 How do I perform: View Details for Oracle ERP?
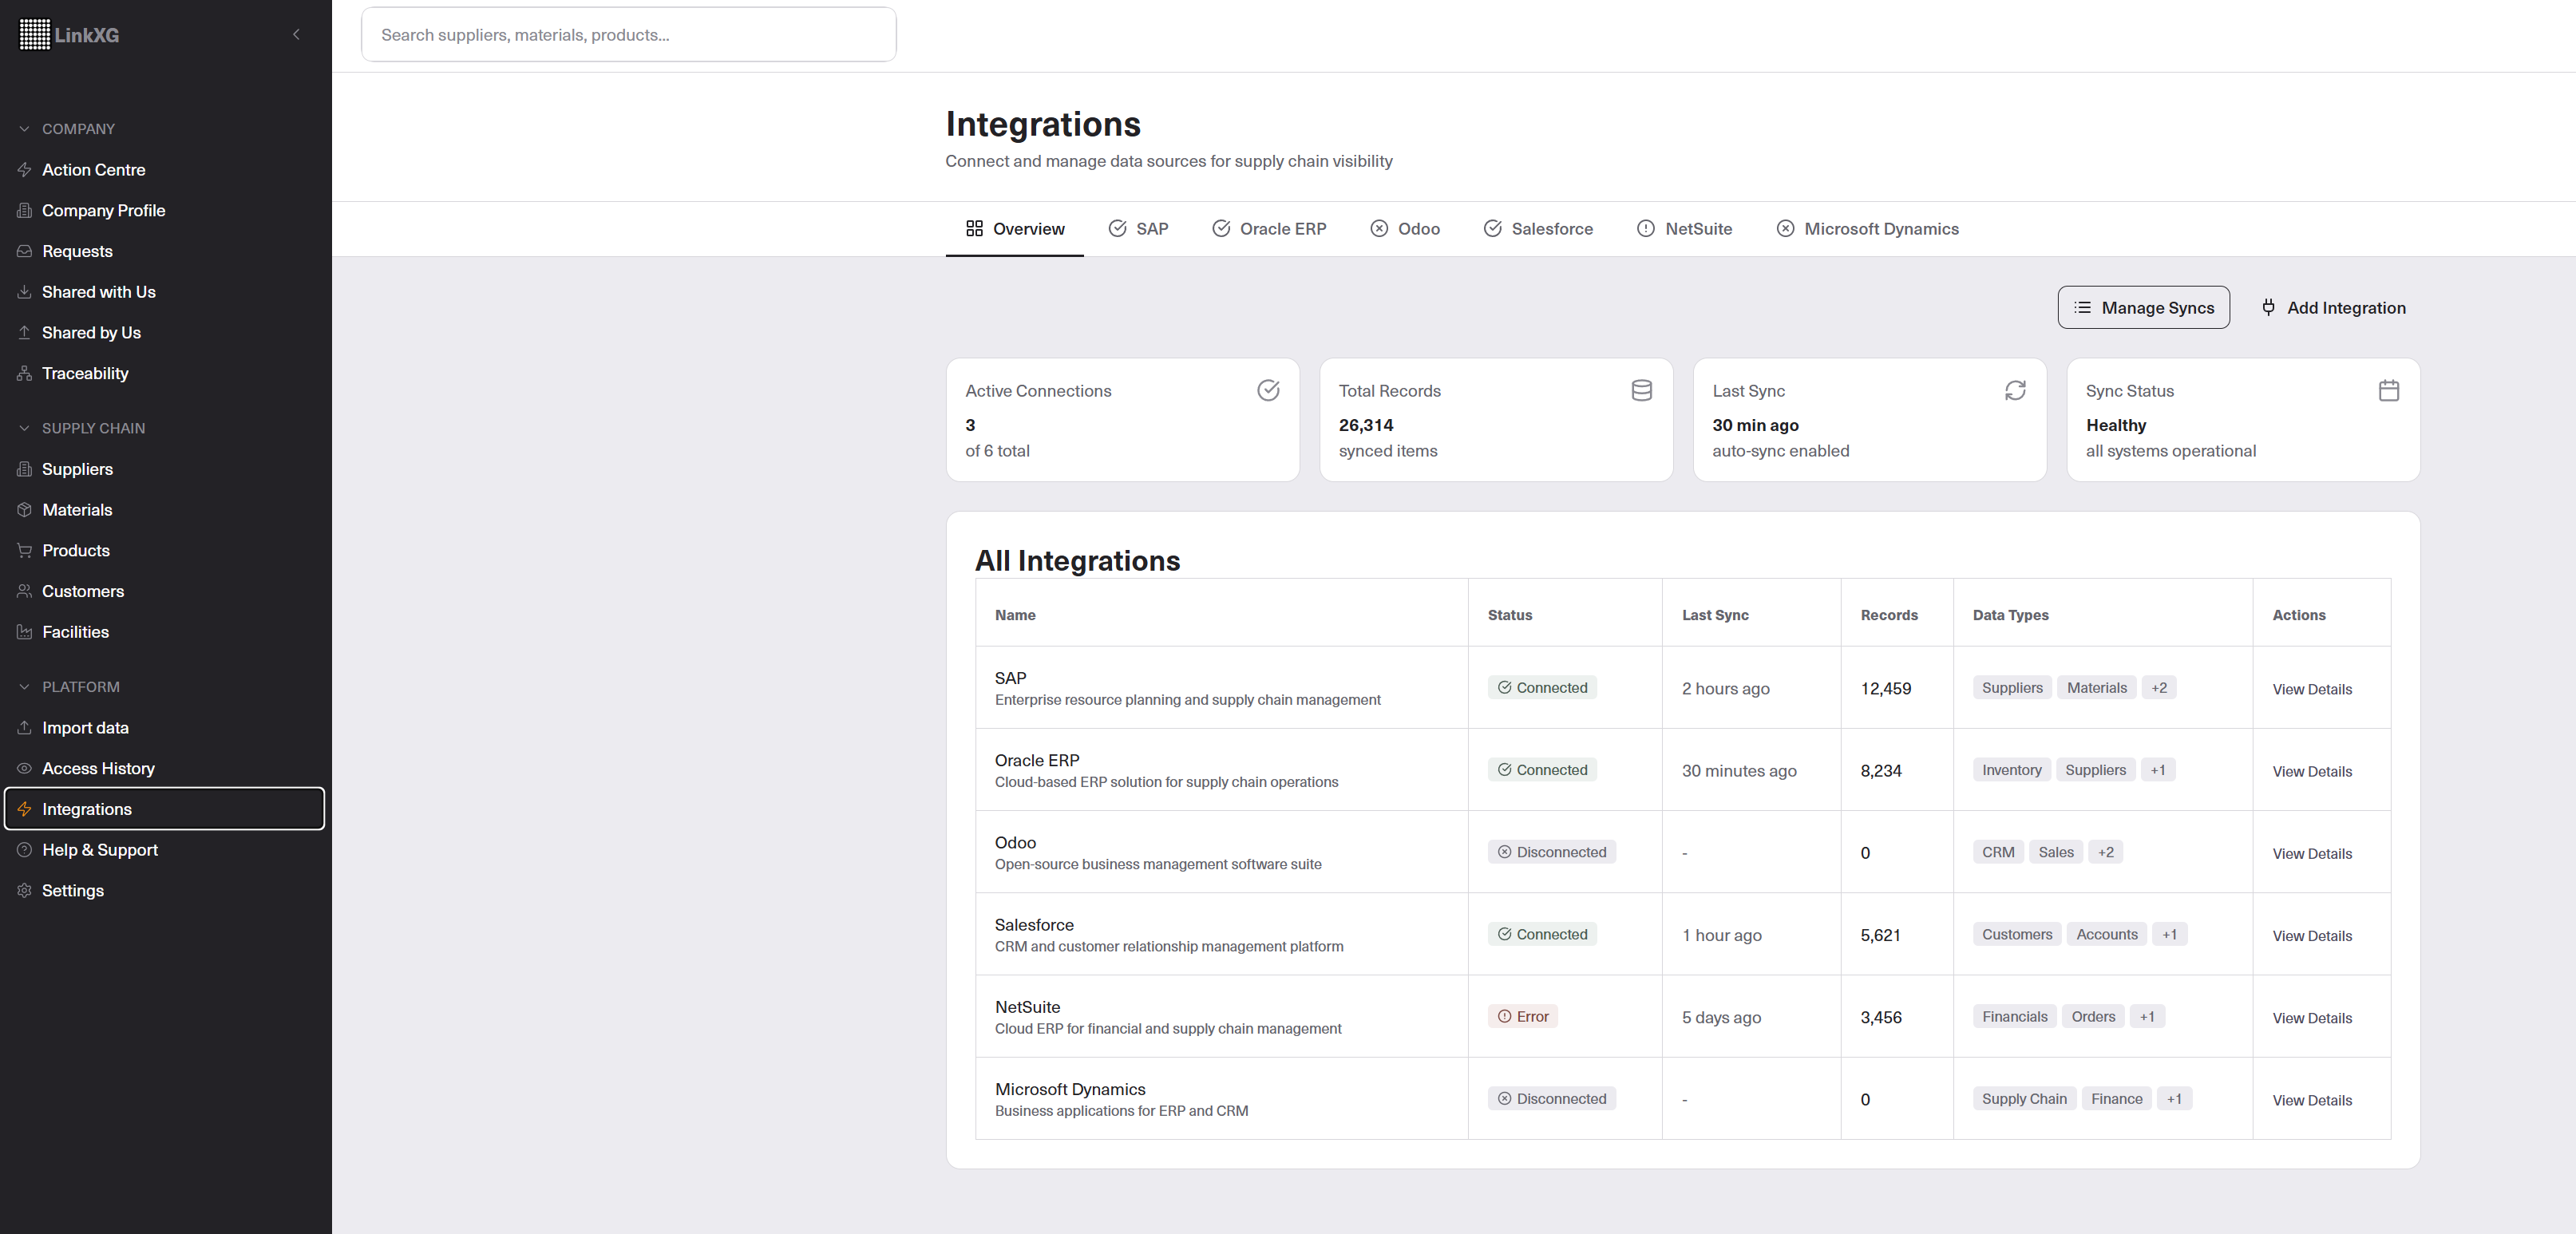tap(2312, 771)
